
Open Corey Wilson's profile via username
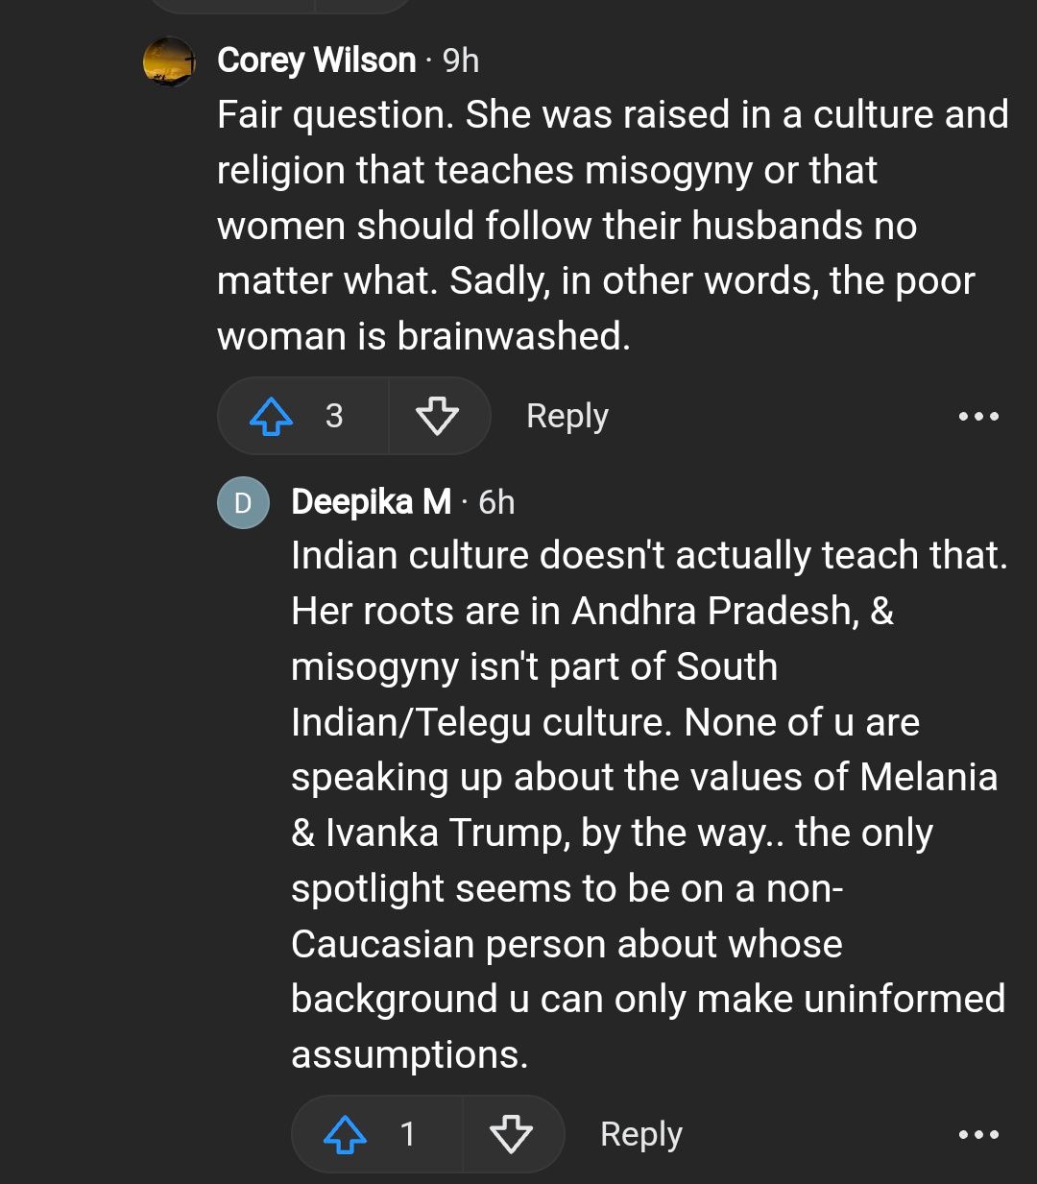(x=316, y=60)
